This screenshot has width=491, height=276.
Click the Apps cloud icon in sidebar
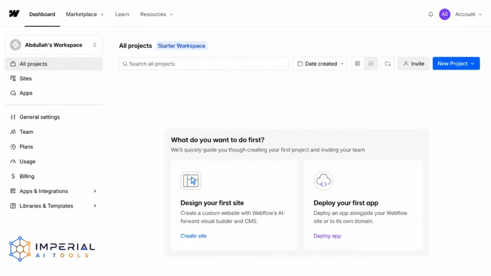click(x=13, y=93)
